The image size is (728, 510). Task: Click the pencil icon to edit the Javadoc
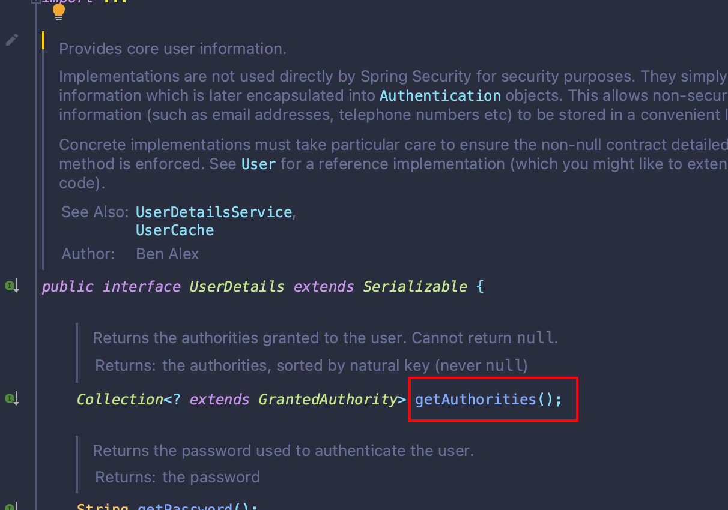click(x=11, y=39)
